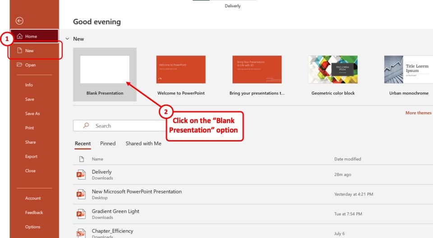The image size is (433, 238).
Task: Click the PowerPoint file icon for Deliverly
Action: point(81,174)
